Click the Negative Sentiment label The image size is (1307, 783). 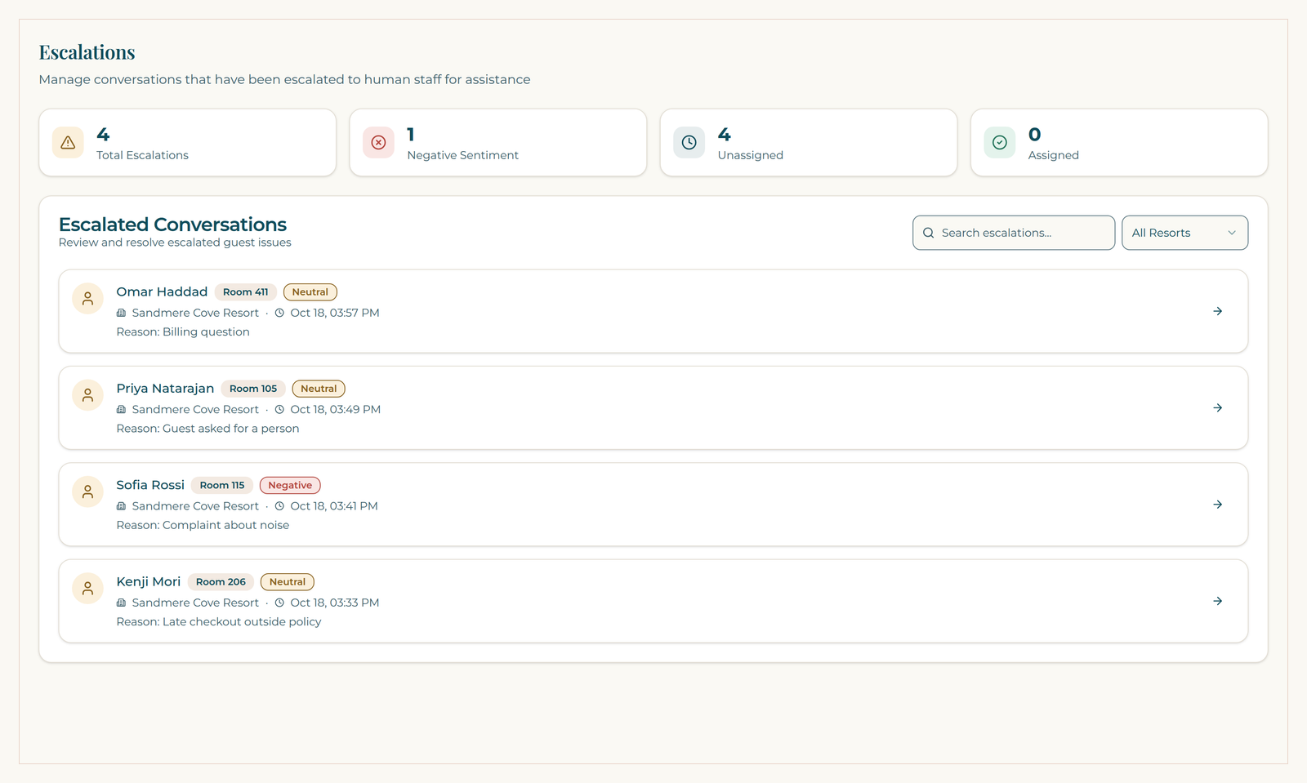(462, 155)
